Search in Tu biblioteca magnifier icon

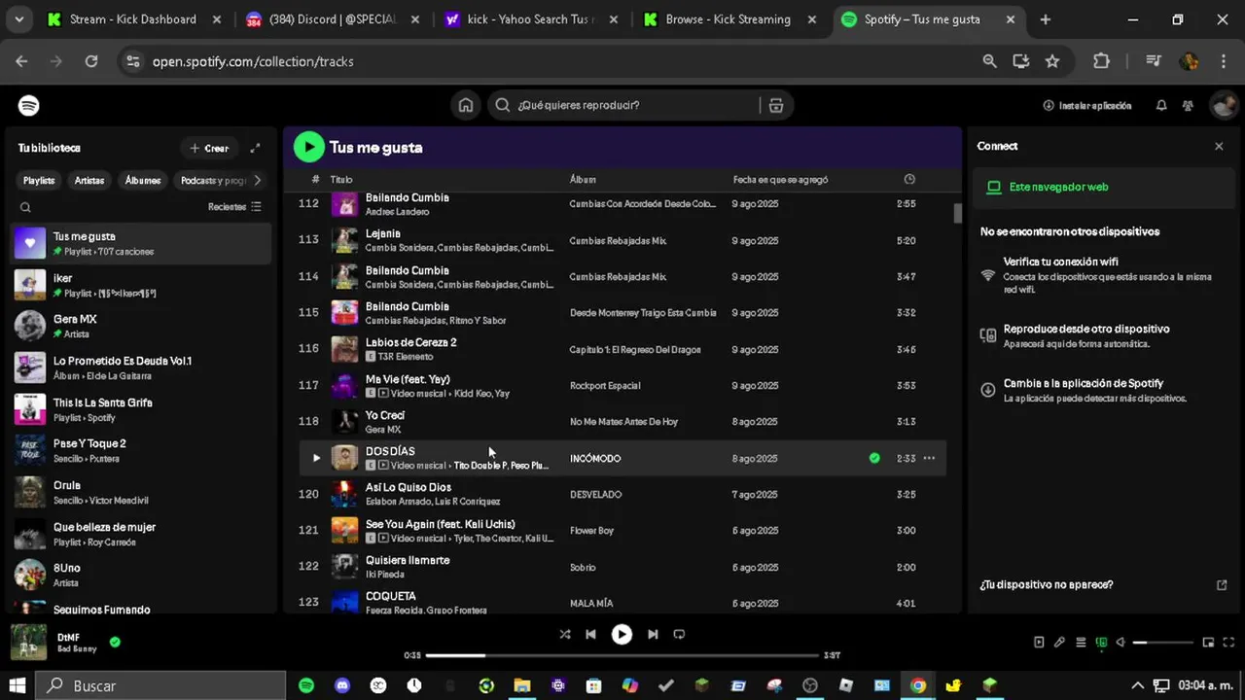click(26, 207)
